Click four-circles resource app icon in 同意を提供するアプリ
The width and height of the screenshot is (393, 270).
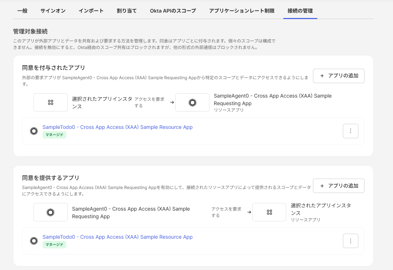point(269,212)
